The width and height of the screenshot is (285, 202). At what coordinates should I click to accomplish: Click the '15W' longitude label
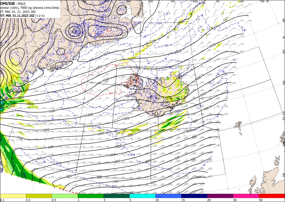tap(173, 1)
